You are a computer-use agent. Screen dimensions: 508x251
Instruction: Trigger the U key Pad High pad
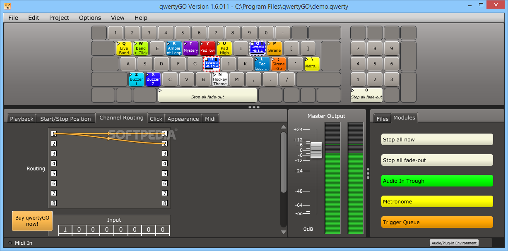(224, 48)
